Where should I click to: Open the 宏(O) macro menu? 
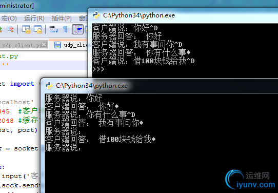(x=9, y=18)
